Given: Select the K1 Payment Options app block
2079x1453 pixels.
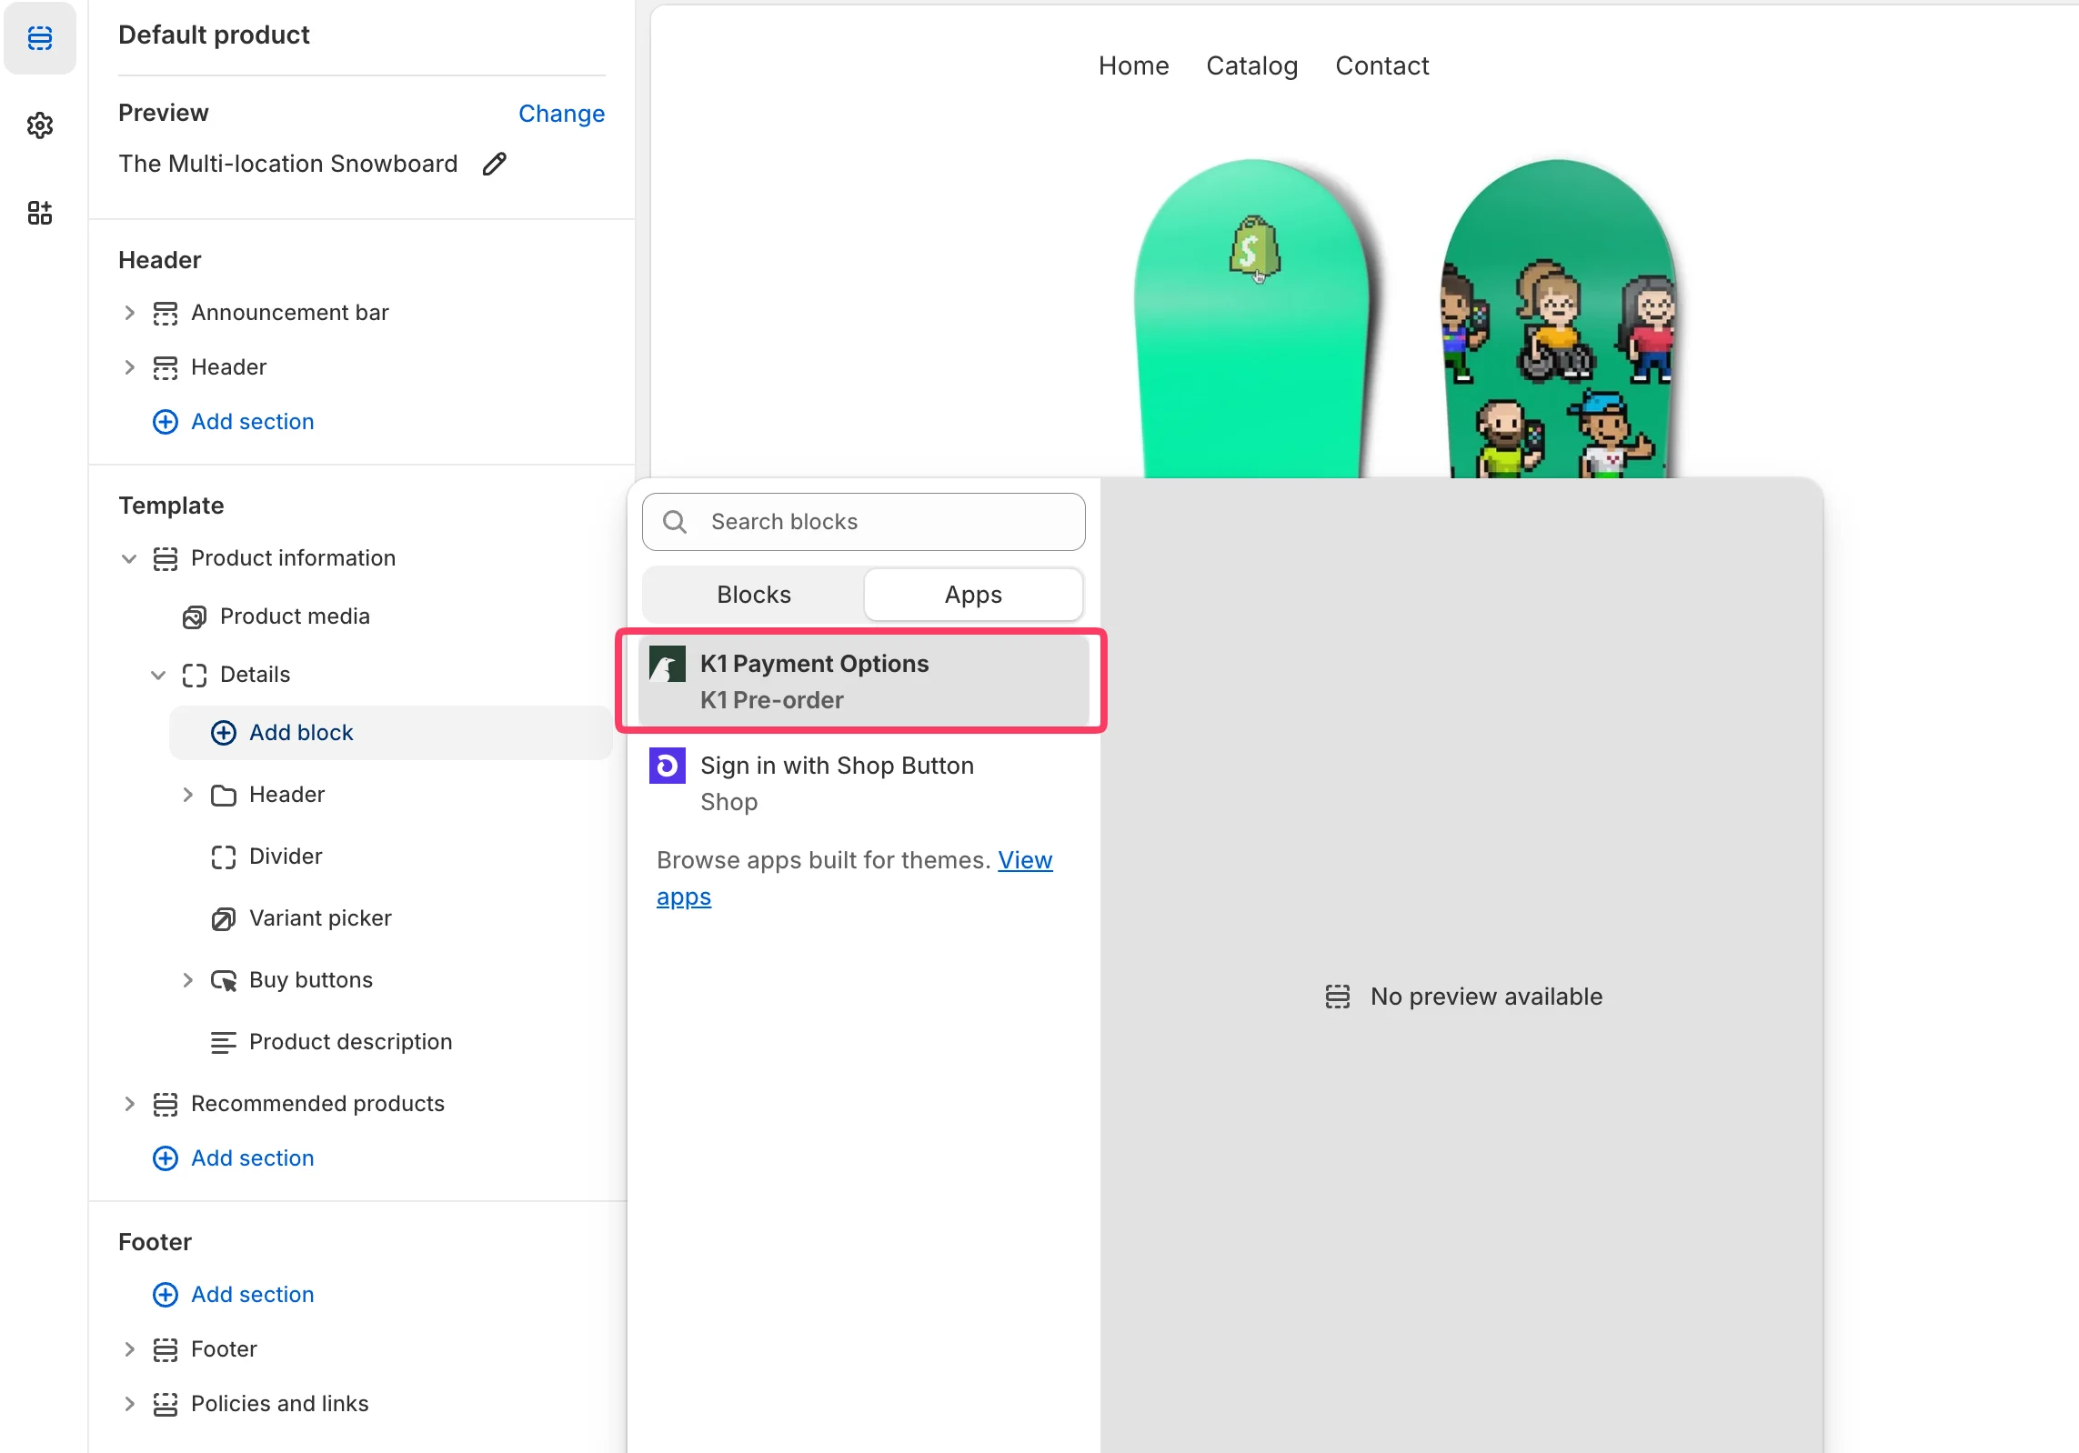Looking at the screenshot, I should pos(861,680).
